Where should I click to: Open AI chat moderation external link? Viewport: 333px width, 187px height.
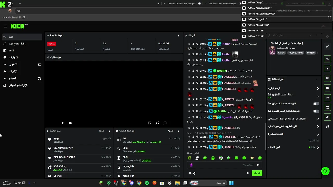(318, 119)
